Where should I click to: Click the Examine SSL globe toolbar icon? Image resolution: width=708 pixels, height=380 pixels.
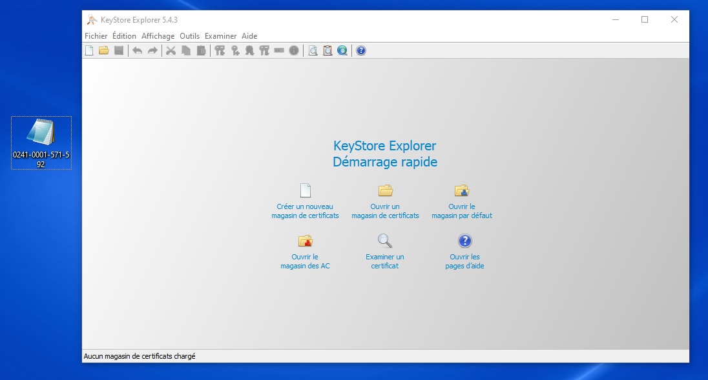(343, 50)
